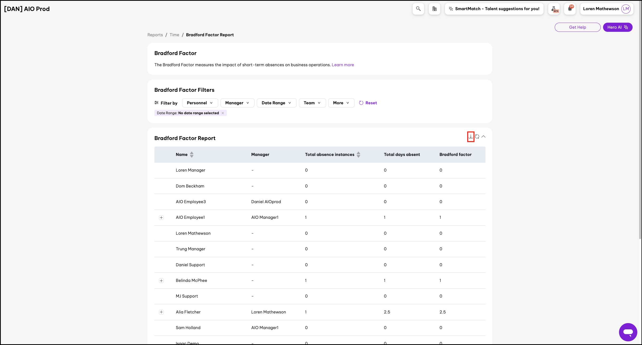
Task: Sort by Total absence instances
Action: [x=358, y=155]
